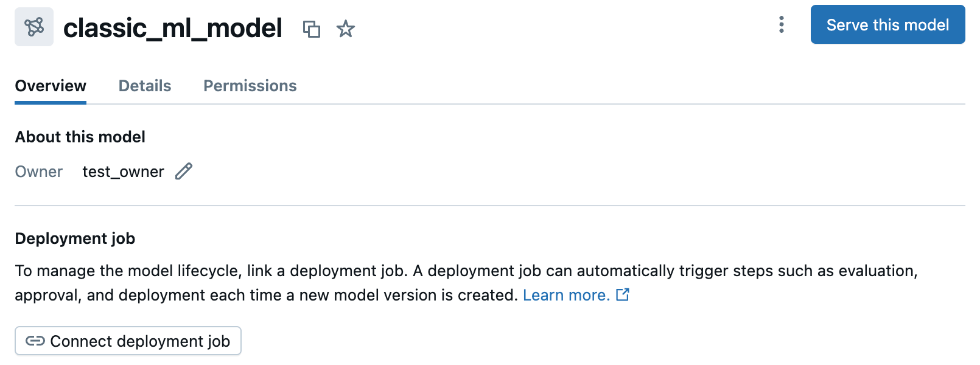This screenshot has width=980, height=365.
Task: Follow the Learn more link
Action: pos(566,295)
